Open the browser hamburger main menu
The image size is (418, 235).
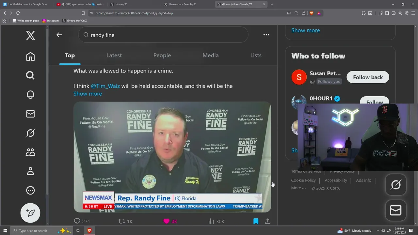pos(413,13)
